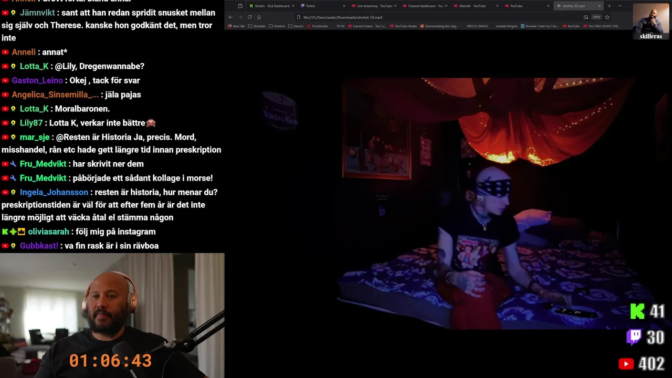The image size is (672, 378).
Task: Click chat username Ingela_Johansson
Action: point(54,192)
